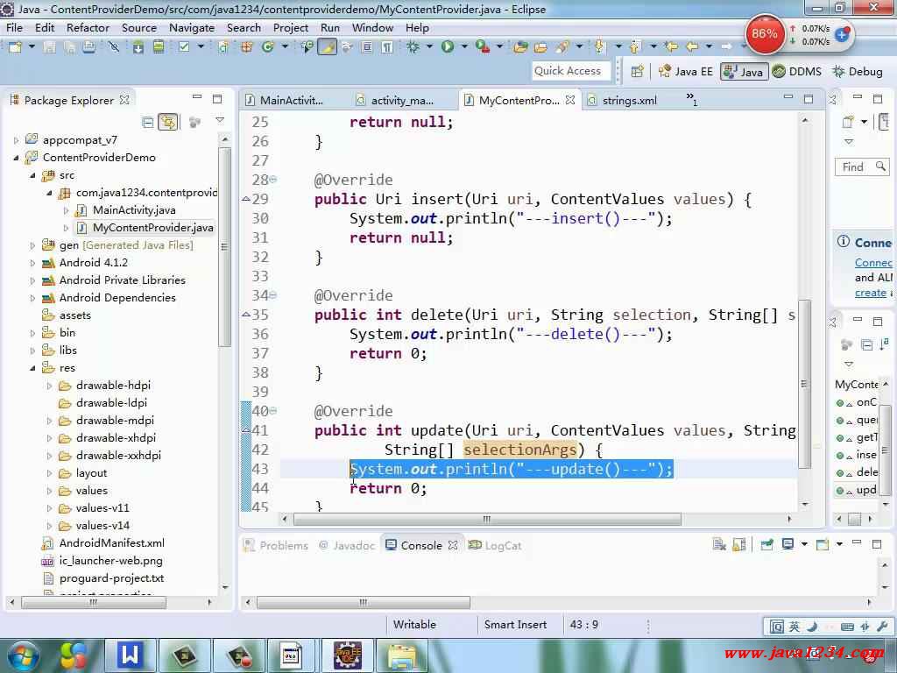Open the File menu

[14, 27]
